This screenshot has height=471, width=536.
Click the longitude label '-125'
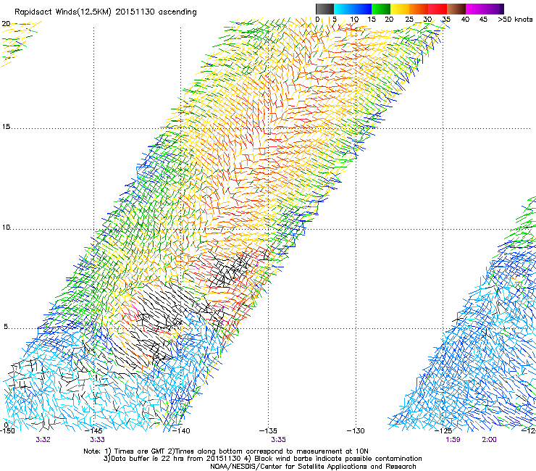pyautogui.click(x=443, y=430)
